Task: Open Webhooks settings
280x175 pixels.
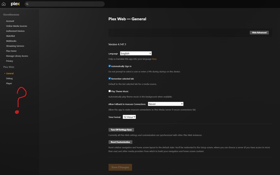Action: (x=11, y=41)
